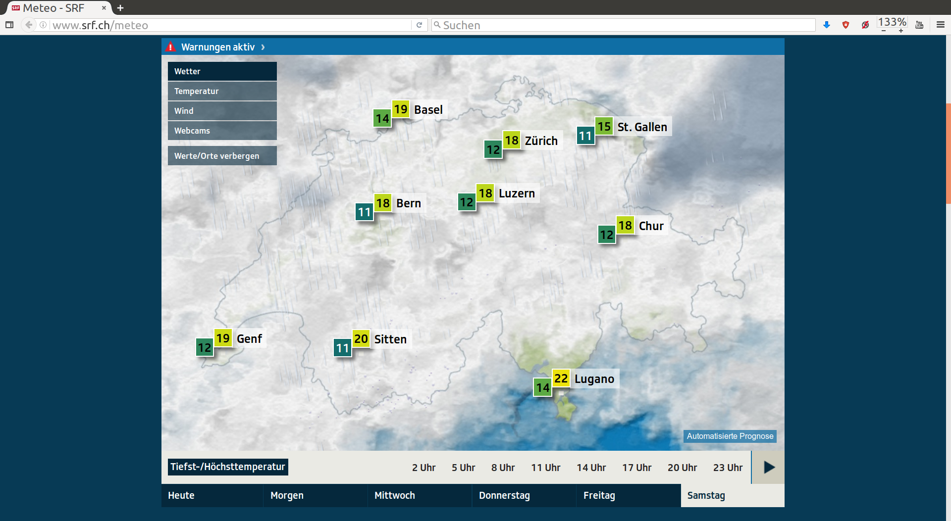Open Luzern location on map
Viewport: 951px width, 521px height.
coord(517,193)
